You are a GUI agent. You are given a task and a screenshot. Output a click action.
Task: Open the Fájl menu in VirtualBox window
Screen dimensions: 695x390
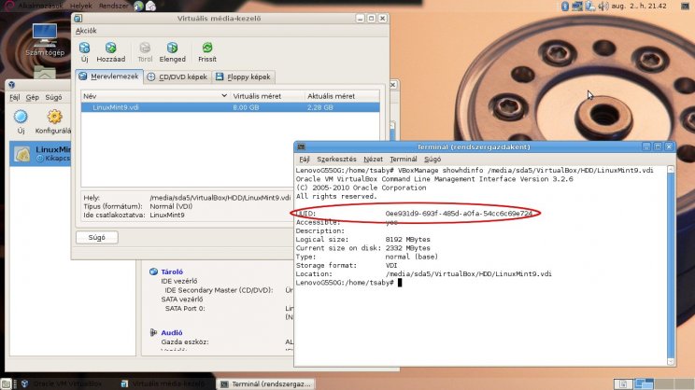15,97
